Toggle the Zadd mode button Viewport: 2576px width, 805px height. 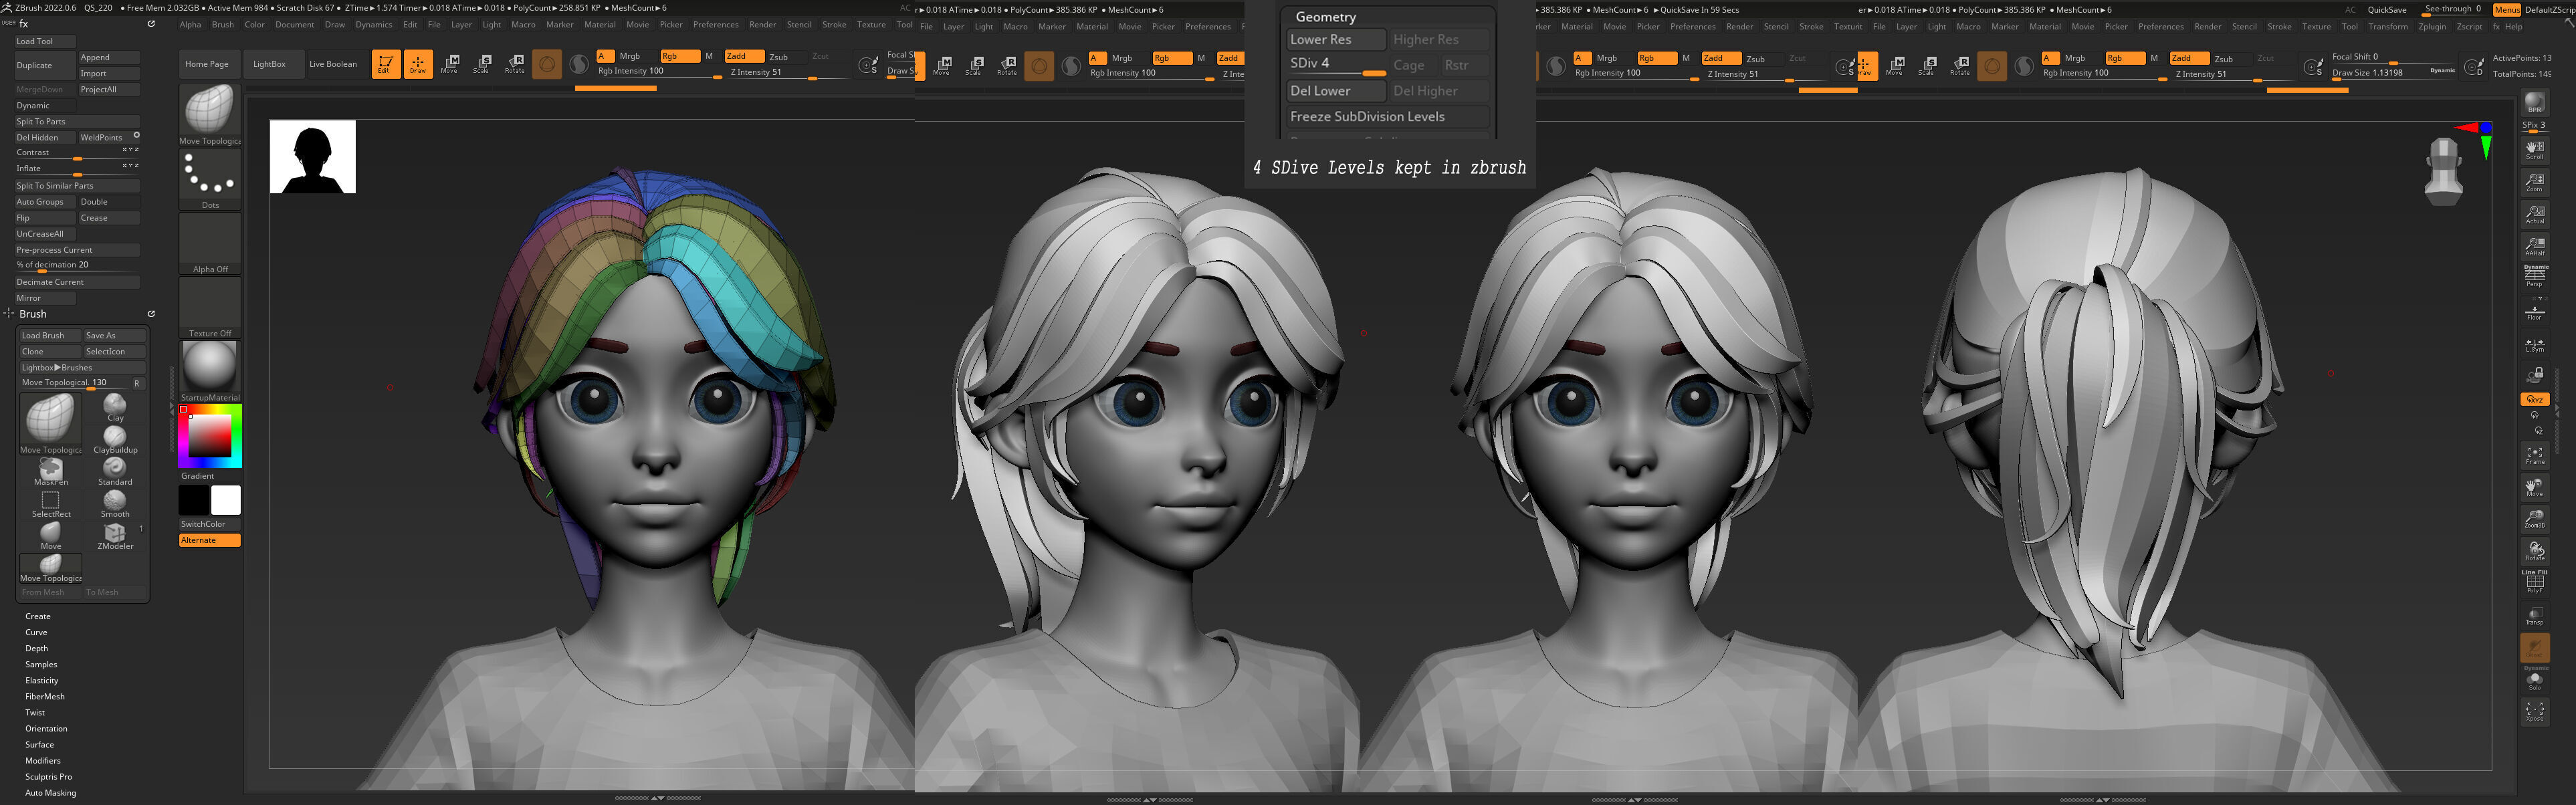tap(744, 57)
